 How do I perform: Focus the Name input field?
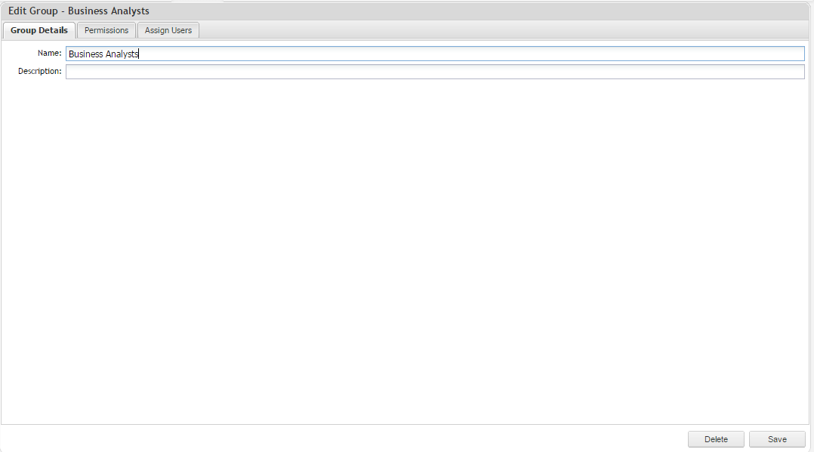[435, 54]
